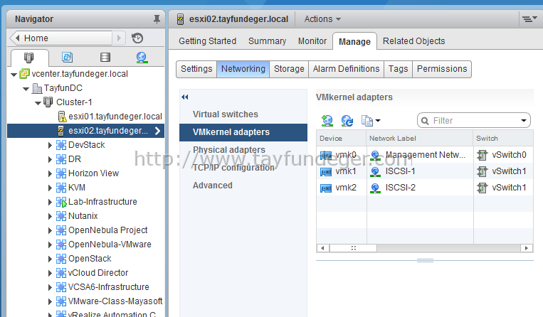Switch to VMs and Templates inventory view
The height and width of the screenshot is (317, 543).
point(67,57)
